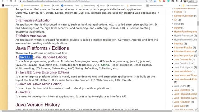This screenshot has height=112, width=199.
Task: Open the Java Recursion label
Action: pos(182,102)
